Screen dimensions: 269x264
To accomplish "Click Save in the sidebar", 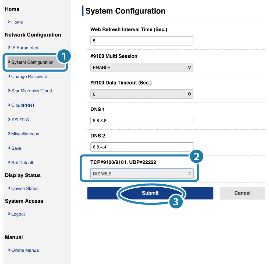I will click(16, 148).
